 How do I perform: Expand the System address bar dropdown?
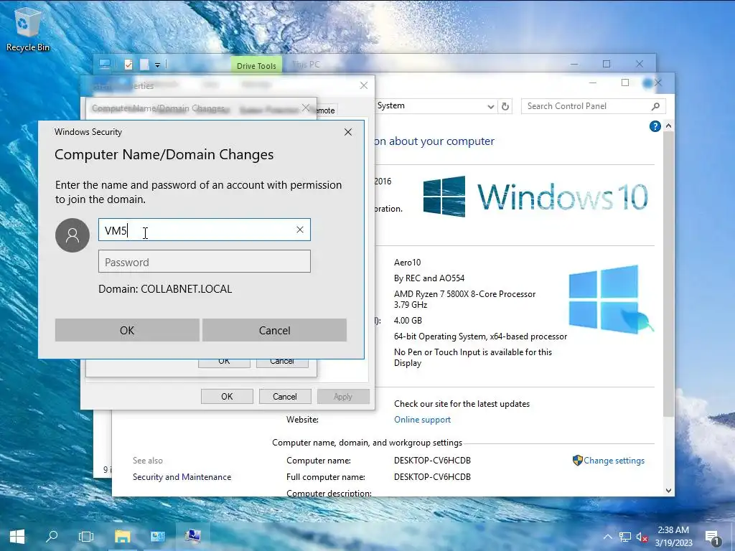point(490,106)
